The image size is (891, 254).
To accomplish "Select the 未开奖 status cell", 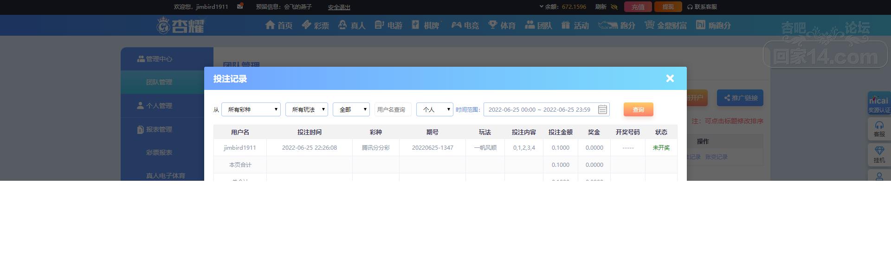I will 661,147.
